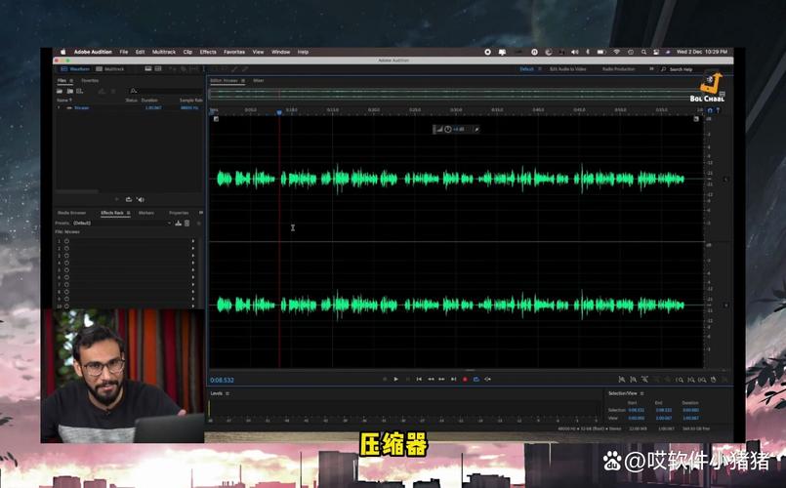
Task: Open the Effects menu
Action: [208, 52]
